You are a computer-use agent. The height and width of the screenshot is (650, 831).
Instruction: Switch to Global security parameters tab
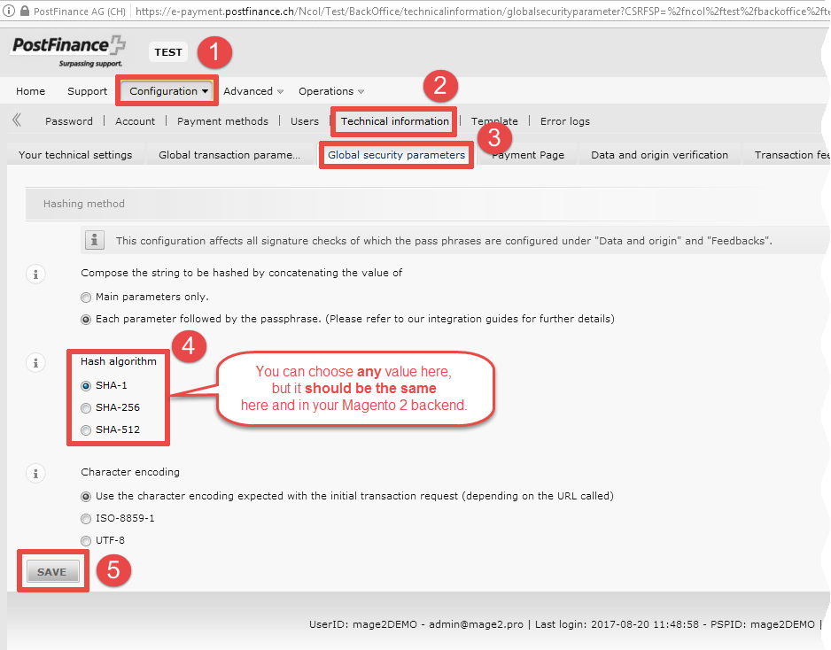(x=396, y=155)
